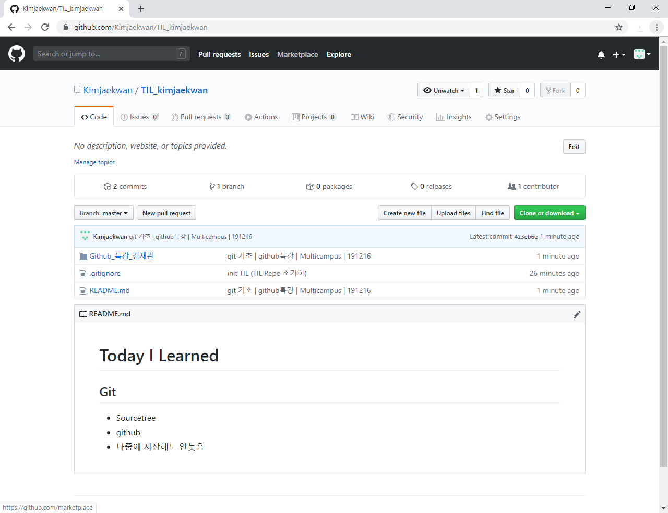The width and height of the screenshot is (668, 513).
Task: Expand the Unwatch dropdown
Action: [444, 90]
